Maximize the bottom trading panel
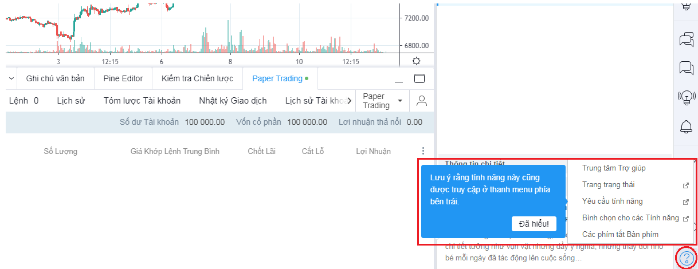 point(419,78)
